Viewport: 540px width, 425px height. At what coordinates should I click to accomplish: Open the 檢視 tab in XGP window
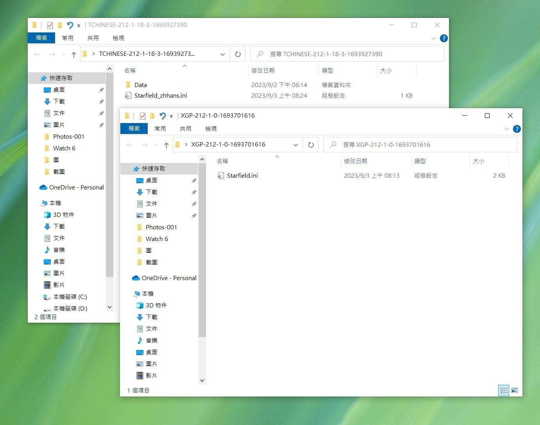point(211,129)
